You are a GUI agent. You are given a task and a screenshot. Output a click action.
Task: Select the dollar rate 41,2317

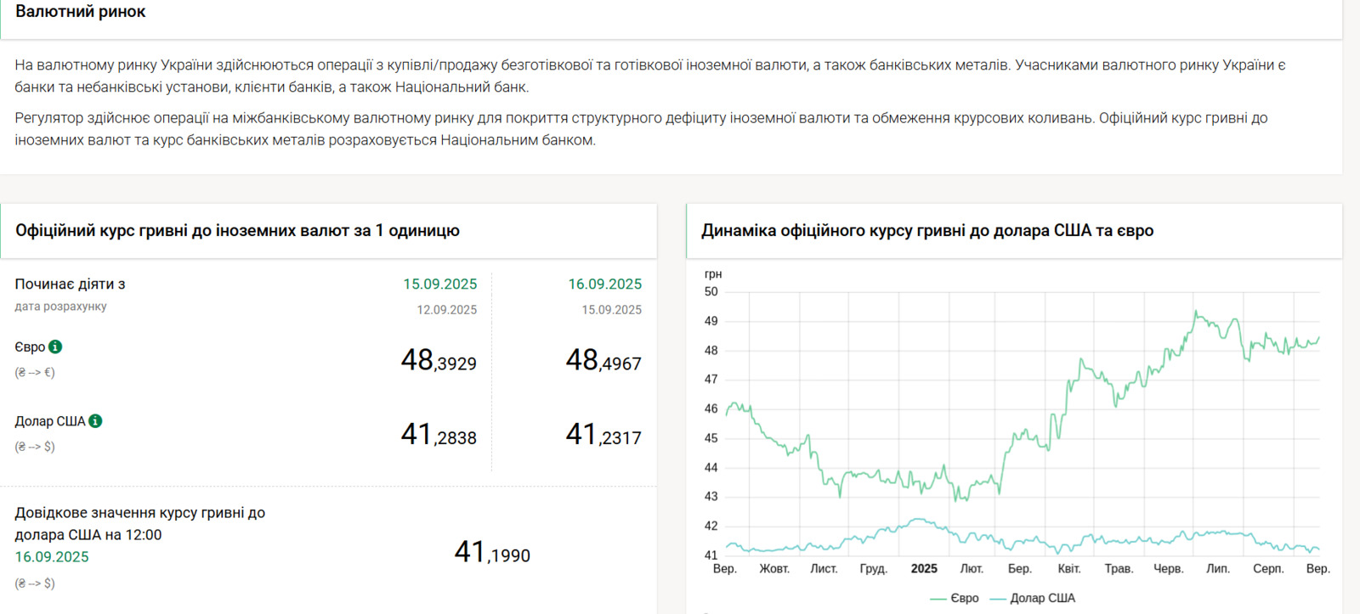coord(603,435)
